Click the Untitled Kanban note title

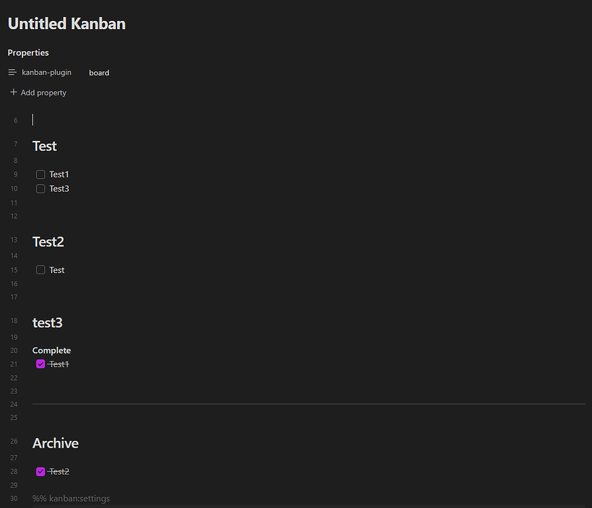point(66,23)
